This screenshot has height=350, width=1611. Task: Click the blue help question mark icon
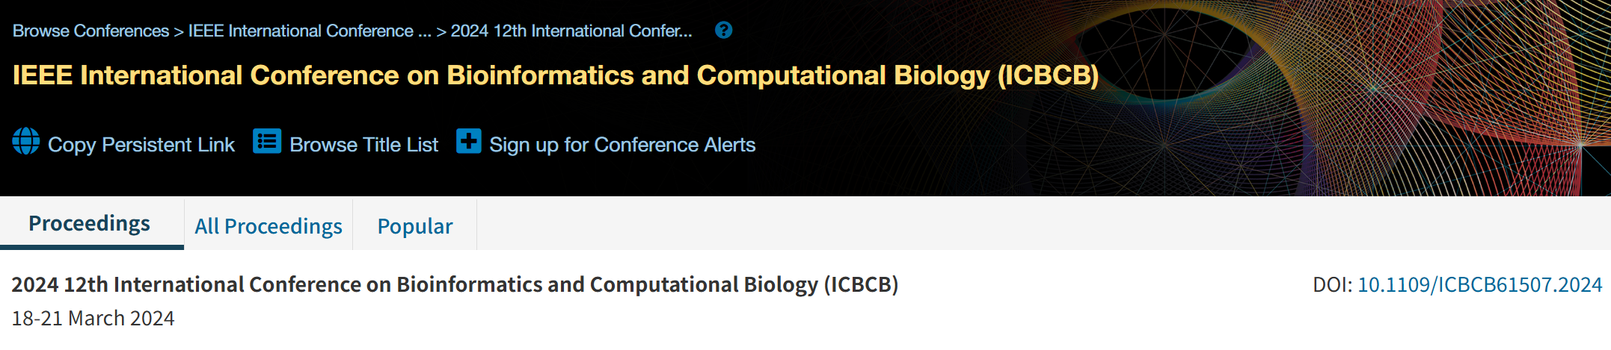(723, 31)
